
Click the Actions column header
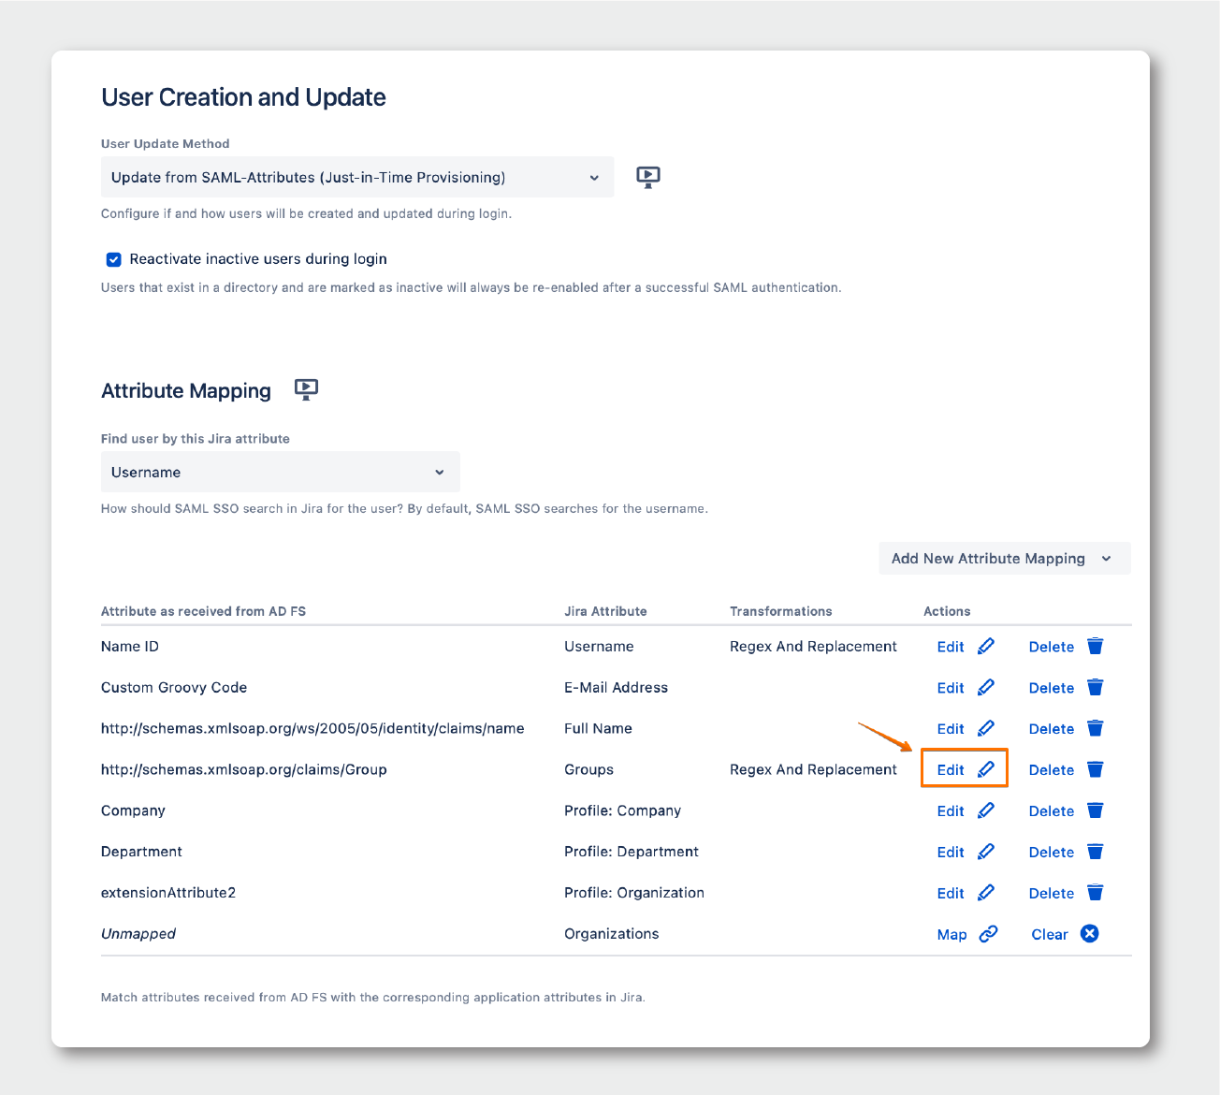pos(947,611)
